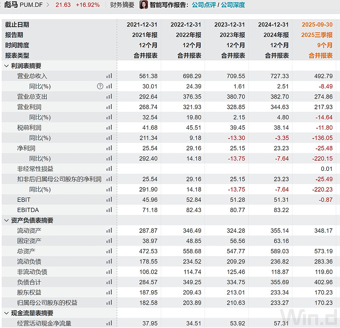Show chart for 负债合计 row
The width and height of the screenshot is (340, 328).
109,282
